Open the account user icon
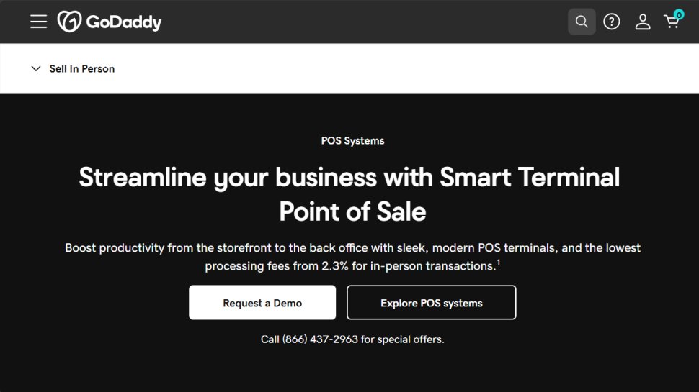The width and height of the screenshot is (699, 392). 642,22
